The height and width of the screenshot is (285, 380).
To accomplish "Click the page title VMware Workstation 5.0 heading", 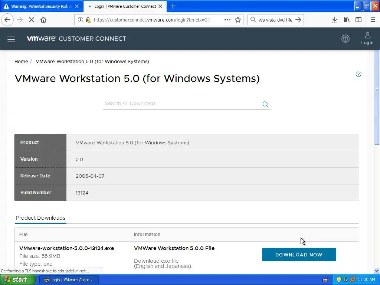I will coord(137,79).
